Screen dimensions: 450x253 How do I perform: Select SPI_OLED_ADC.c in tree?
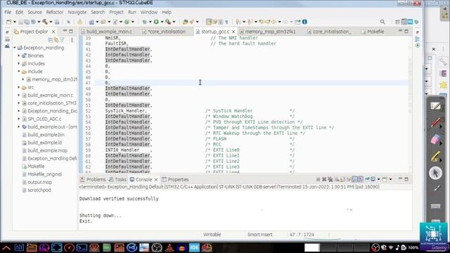tap(41, 119)
